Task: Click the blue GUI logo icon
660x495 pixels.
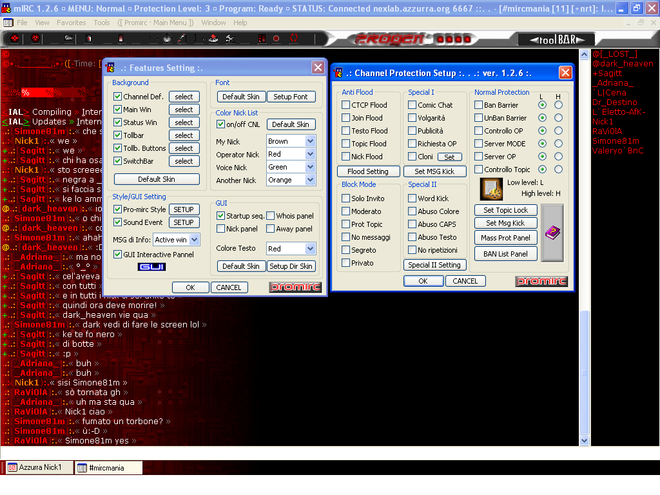Action: (152, 267)
